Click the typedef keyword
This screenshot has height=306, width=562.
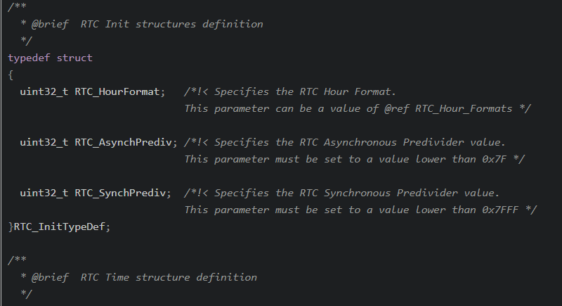coord(29,58)
